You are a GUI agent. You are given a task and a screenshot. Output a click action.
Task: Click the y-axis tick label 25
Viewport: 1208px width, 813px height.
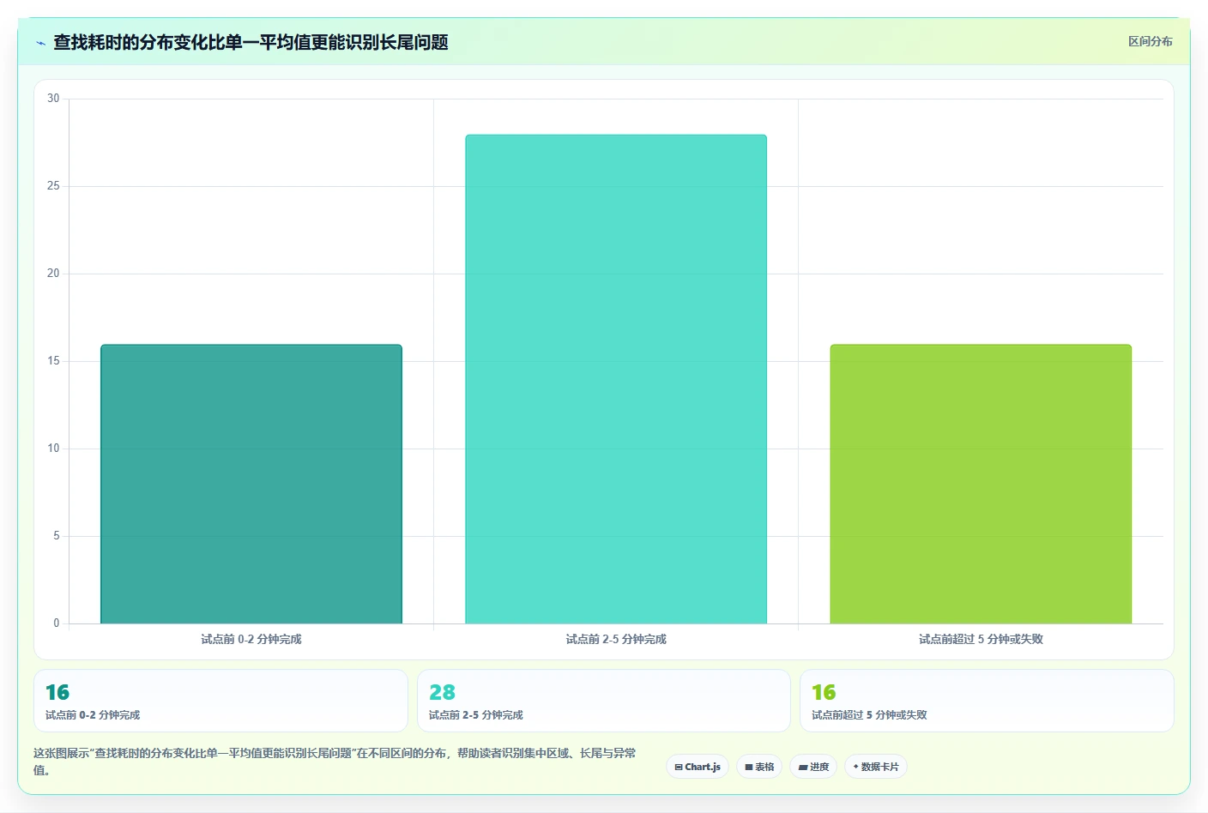53,186
